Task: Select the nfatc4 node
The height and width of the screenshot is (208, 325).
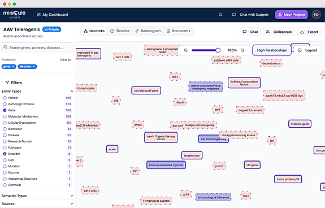Action: [180, 102]
